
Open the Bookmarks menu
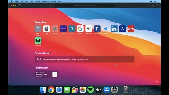[x=45, y=1]
